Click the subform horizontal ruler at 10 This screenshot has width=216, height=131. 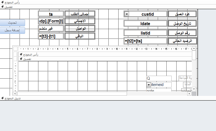point(117,49)
